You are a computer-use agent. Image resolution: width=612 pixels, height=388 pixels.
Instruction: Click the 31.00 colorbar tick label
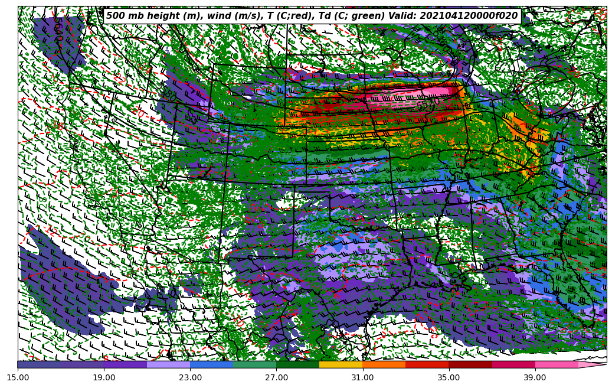pyautogui.click(x=362, y=378)
